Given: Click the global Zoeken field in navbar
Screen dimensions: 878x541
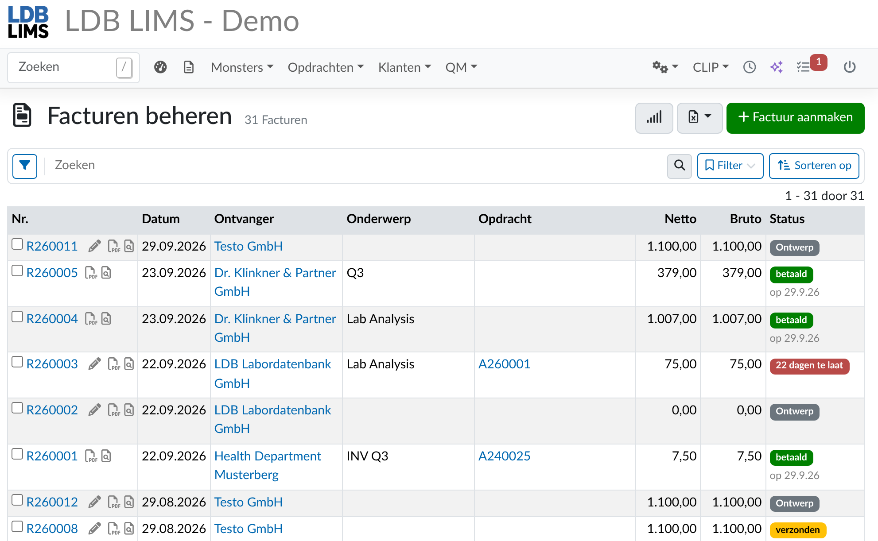Looking at the screenshot, I should [x=74, y=67].
